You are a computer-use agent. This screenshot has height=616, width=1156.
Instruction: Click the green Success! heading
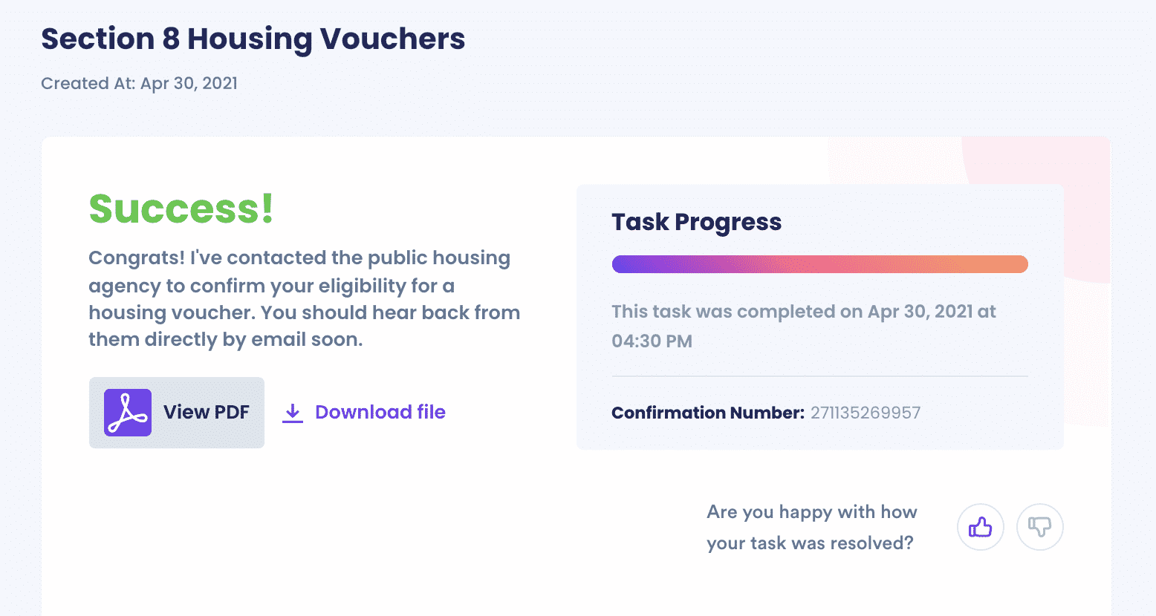(x=181, y=209)
